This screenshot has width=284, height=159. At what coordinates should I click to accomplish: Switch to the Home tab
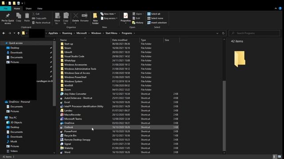tap(17, 8)
